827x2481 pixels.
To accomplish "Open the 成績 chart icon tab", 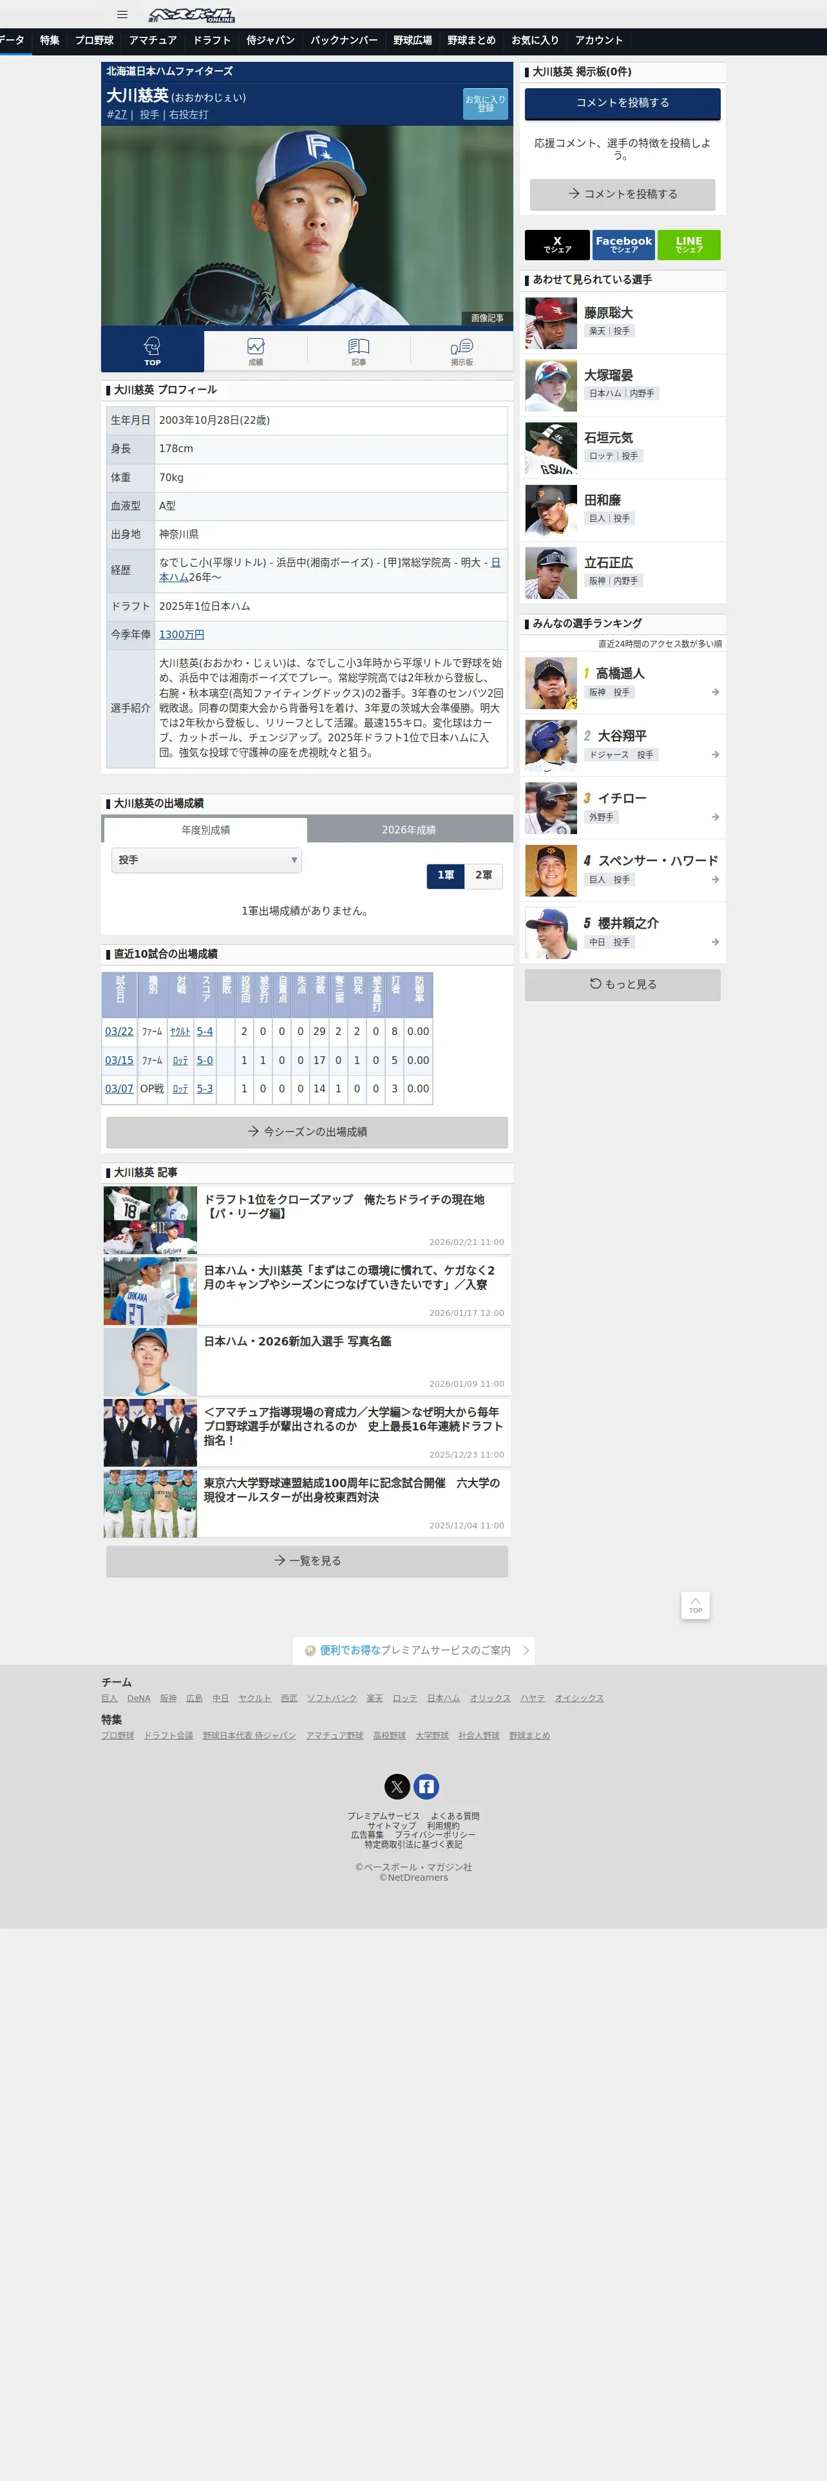I will 255,350.
